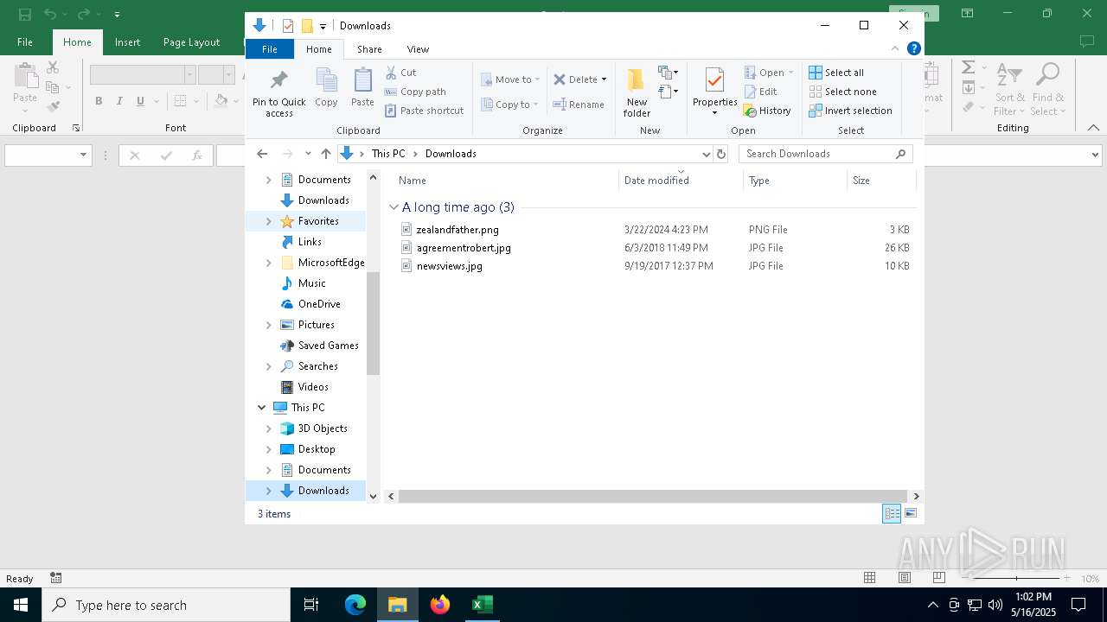Click Invert selection in Explorer ribbon
This screenshot has height=622, width=1107.
click(850, 111)
